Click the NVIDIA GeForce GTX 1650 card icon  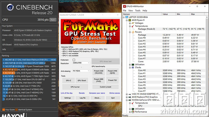pyautogui.click(x=130, y=100)
